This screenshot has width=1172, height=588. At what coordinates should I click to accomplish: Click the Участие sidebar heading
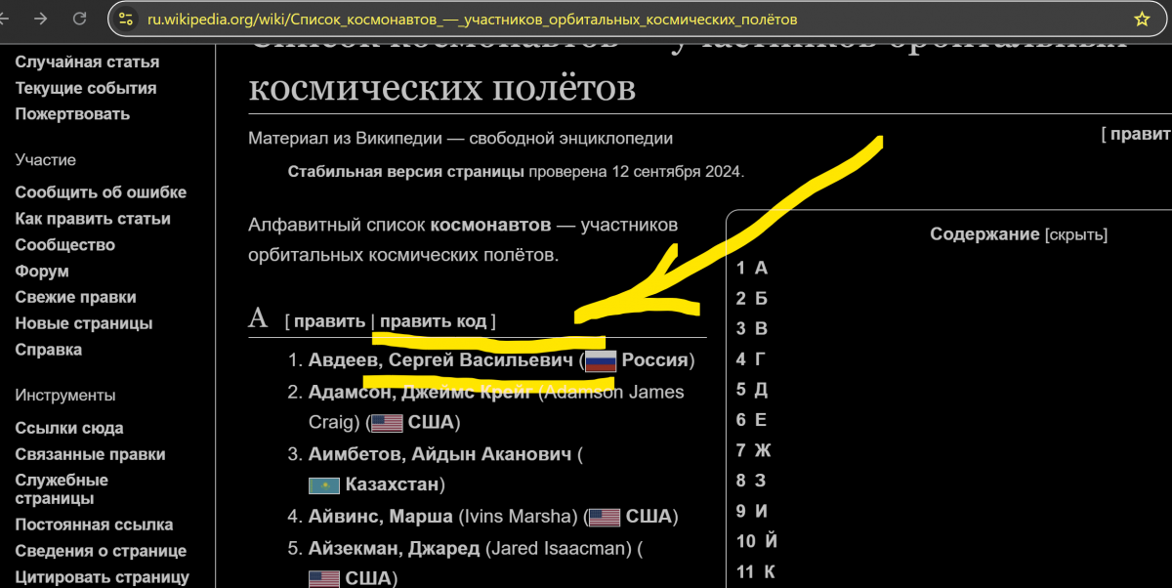pos(45,160)
